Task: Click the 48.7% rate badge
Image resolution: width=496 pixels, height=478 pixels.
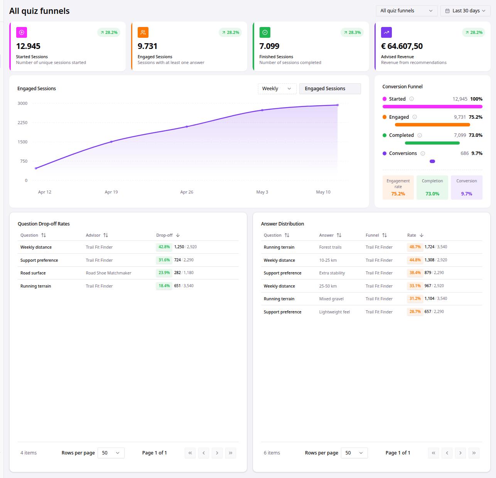Action: (415, 247)
